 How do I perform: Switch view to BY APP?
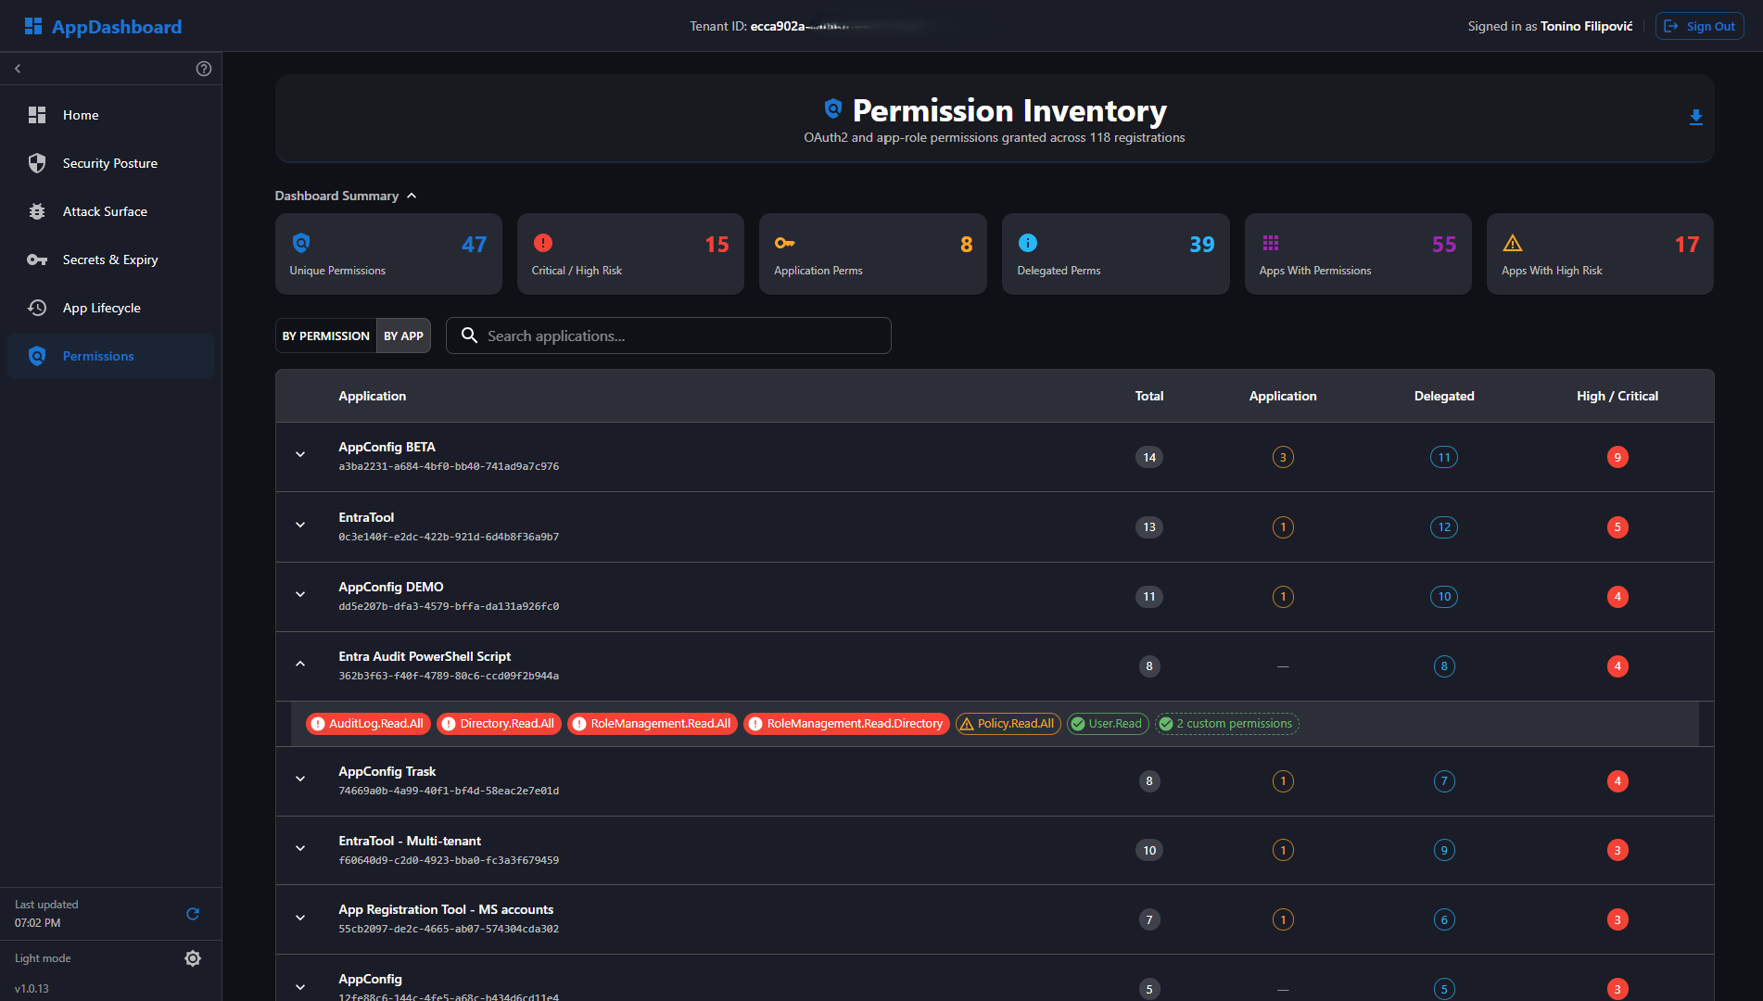point(403,336)
